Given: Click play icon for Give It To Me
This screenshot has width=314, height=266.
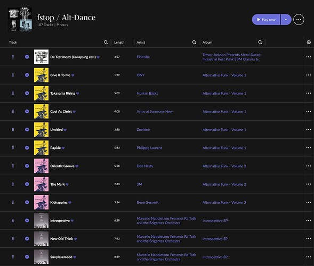Looking at the screenshot, I should click(27, 75).
